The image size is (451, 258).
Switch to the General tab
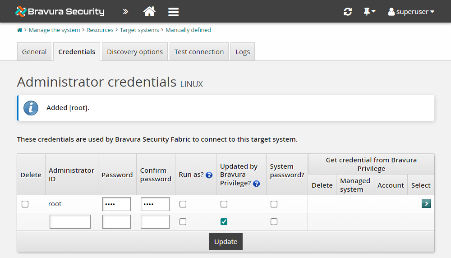tap(34, 52)
